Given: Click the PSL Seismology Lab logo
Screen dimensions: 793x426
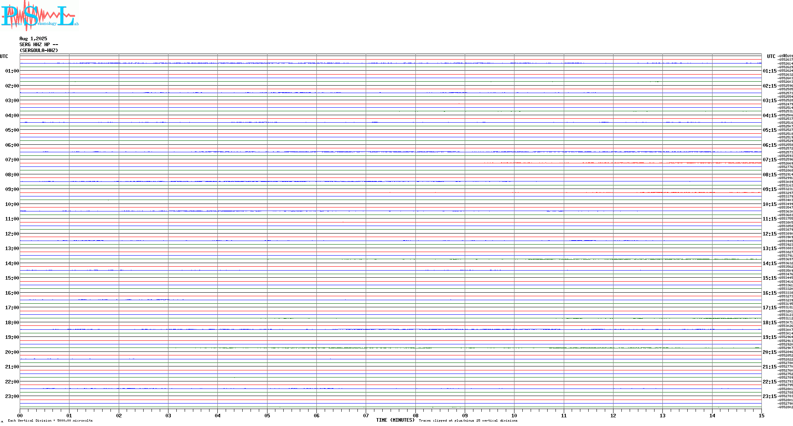Looking at the screenshot, I should [39, 15].
